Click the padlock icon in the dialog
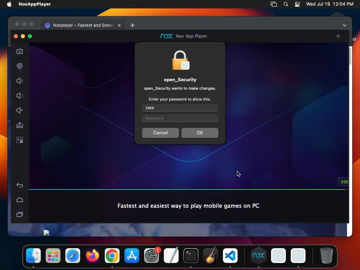Image resolution: width=360 pixels, height=270 pixels. click(x=180, y=60)
